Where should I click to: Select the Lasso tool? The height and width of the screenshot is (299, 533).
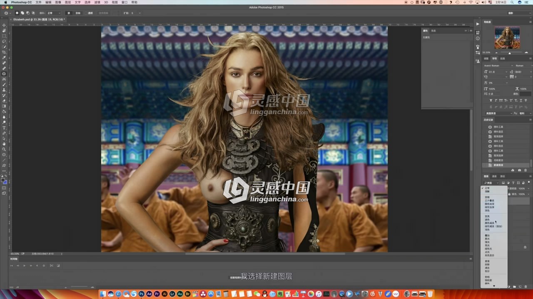coord(4,42)
